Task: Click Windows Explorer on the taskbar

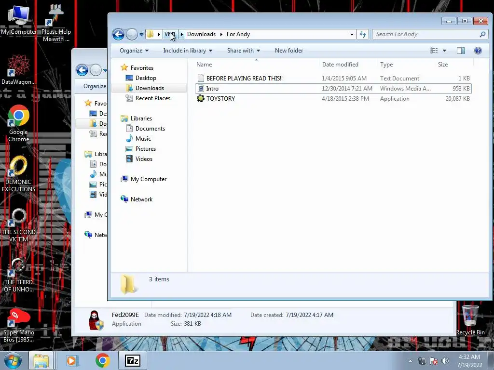Action: (41, 360)
